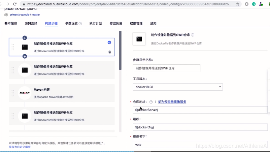The width and height of the screenshot is (270, 152).
Task: Open the 华为云容器镜像服务 link
Action: point(172,102)
